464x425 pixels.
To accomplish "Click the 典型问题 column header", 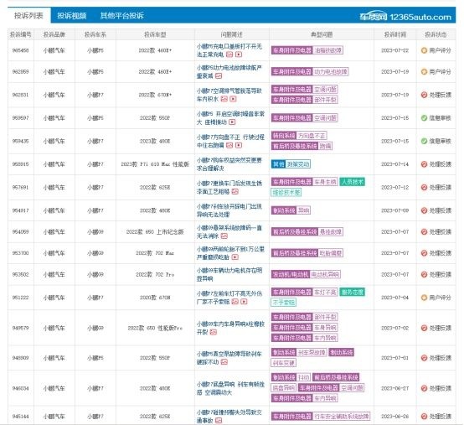I will pyautogui.click(x=322, y=34).
